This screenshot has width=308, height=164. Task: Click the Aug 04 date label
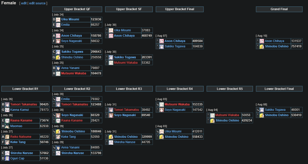(212, 110)
